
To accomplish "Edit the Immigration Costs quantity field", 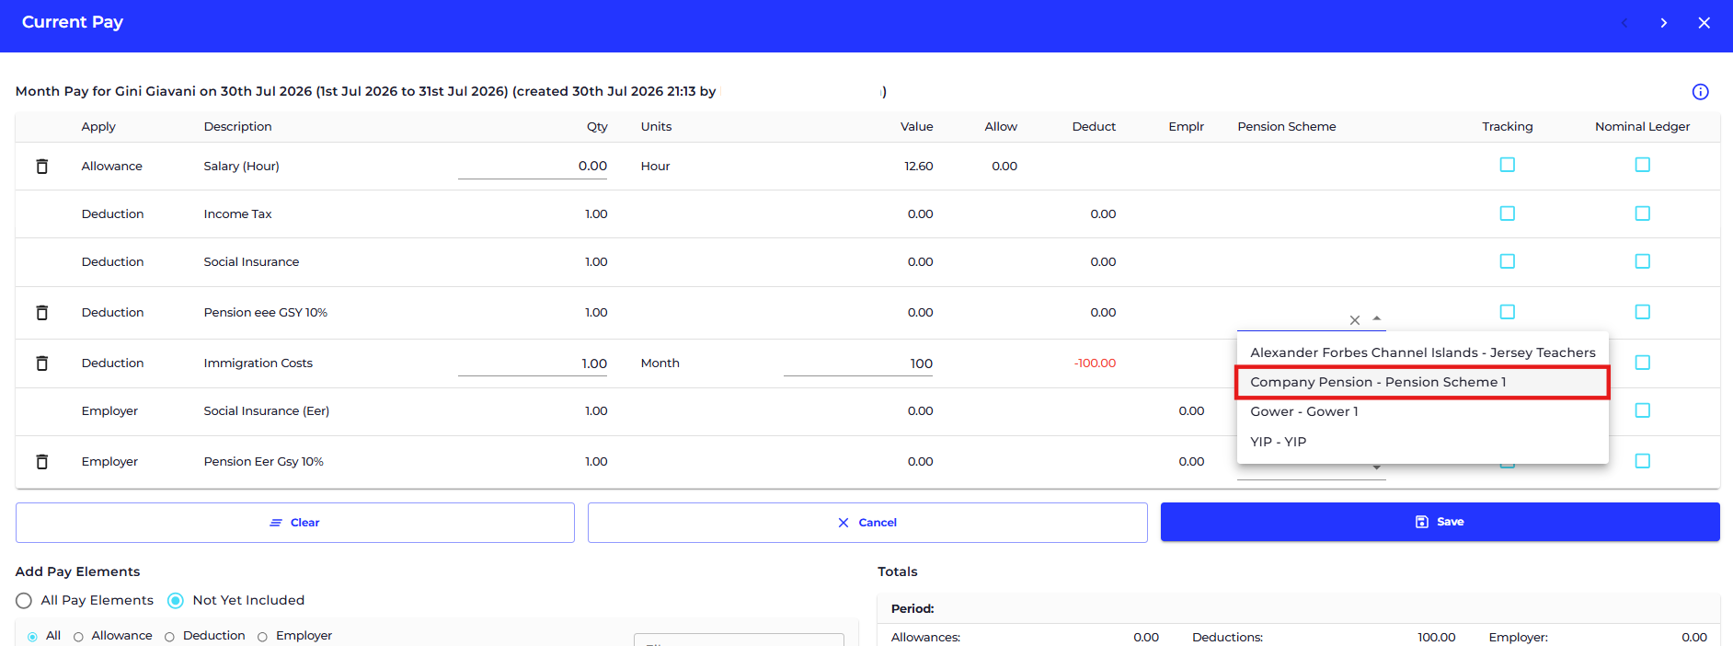I will [x=533, y=363].
